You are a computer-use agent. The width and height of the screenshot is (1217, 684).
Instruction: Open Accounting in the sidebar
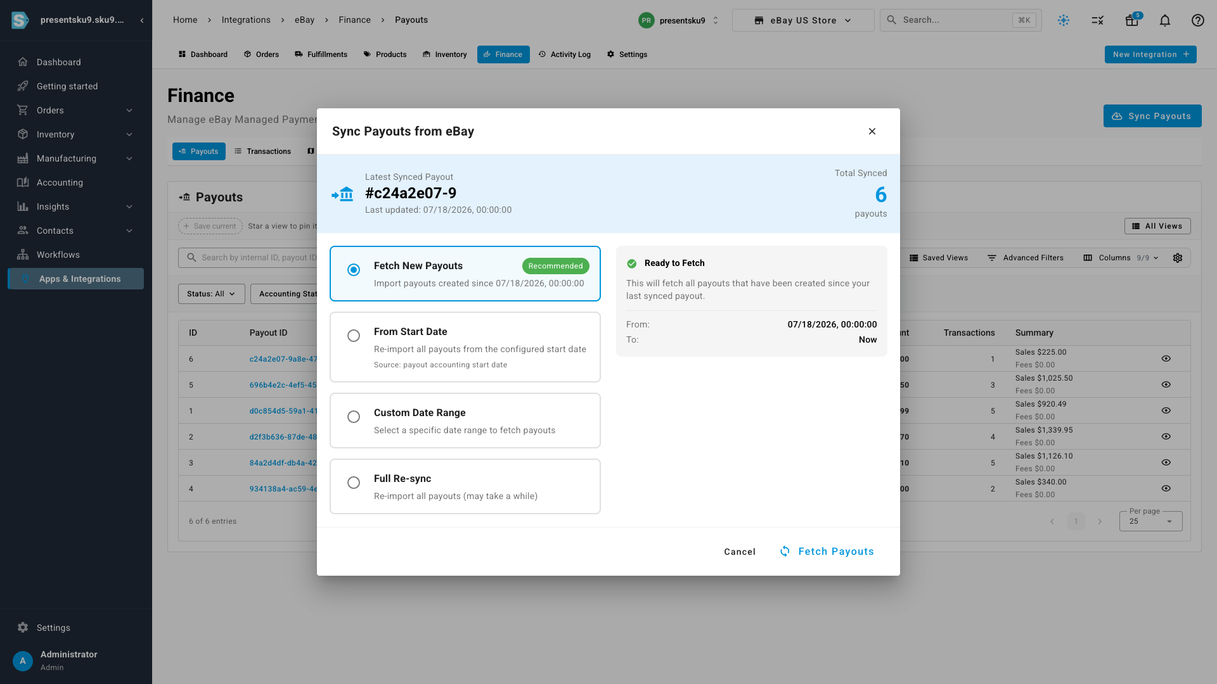76,182
